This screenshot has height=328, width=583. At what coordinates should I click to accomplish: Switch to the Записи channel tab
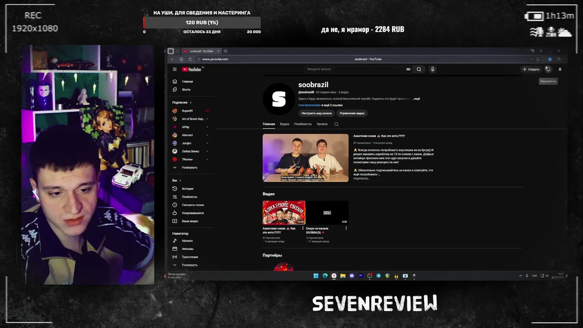(322, 124)
